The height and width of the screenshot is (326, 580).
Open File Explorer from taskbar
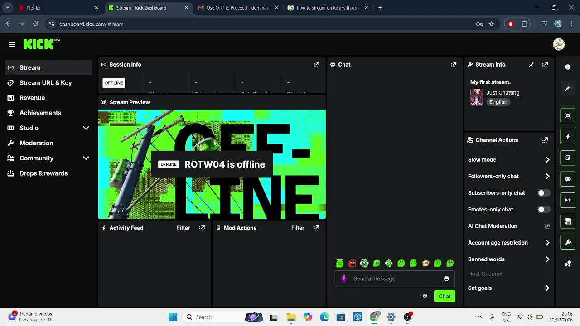coord(290,317)
